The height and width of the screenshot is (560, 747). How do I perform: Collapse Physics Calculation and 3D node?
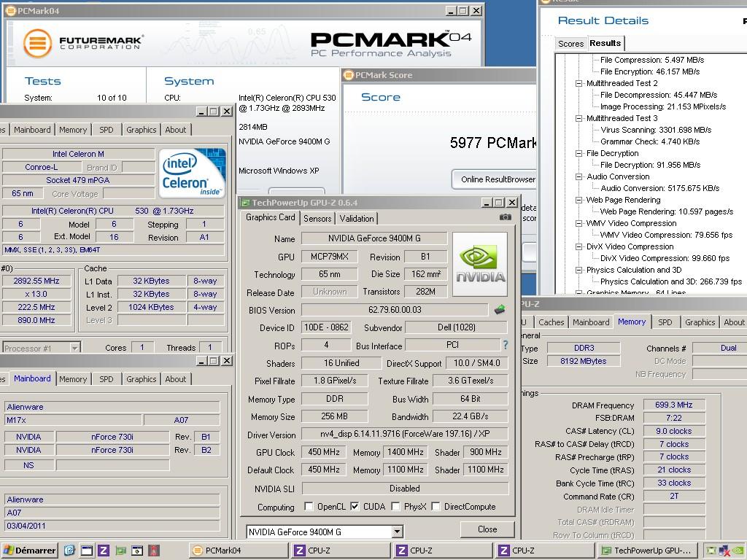pyautogui.click(x=578, y=270)
